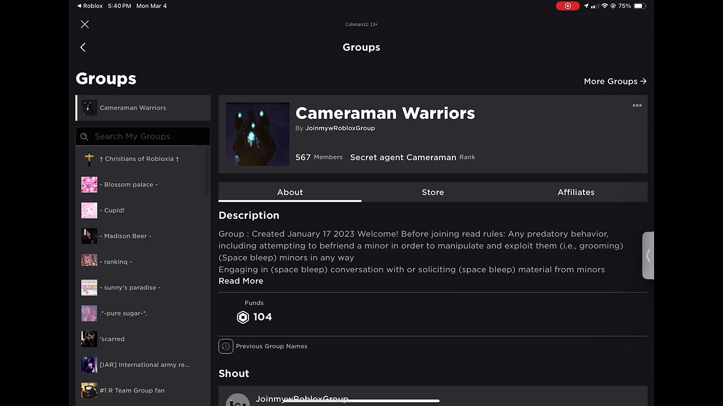
Task: Click the magnifier icon in Search My Groups
Action: [84, 136]
